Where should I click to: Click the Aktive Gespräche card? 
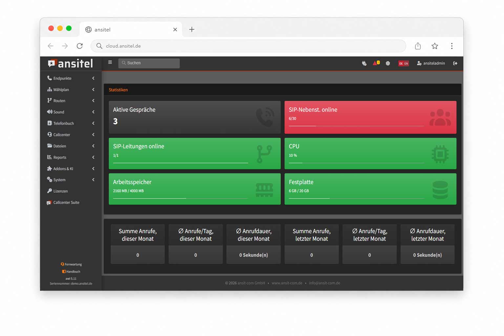click(195, 117)
